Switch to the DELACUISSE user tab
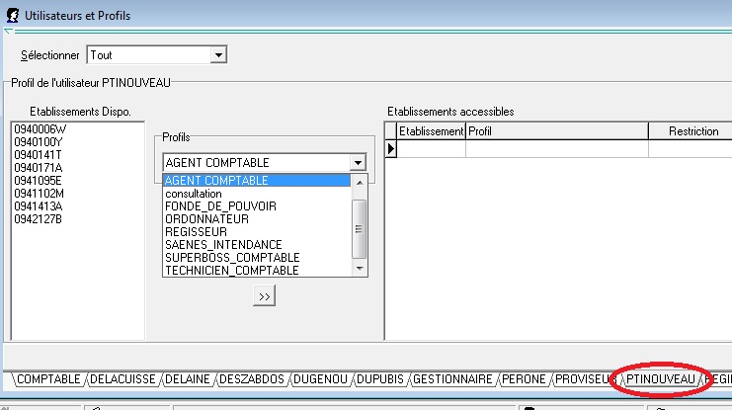This screenshot has width=732, height=410. [x=122, y=379]
